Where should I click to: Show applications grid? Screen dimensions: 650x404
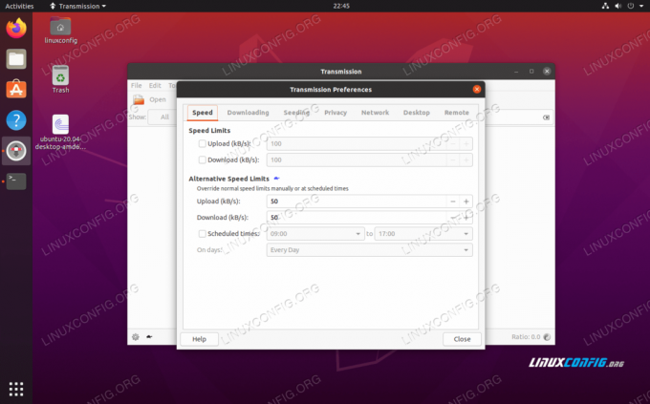click(x=16, y=389)
